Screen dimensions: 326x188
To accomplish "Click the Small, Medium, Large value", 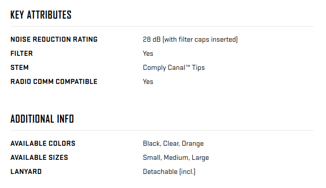I will pyautogui.click(x=176, y=158).
